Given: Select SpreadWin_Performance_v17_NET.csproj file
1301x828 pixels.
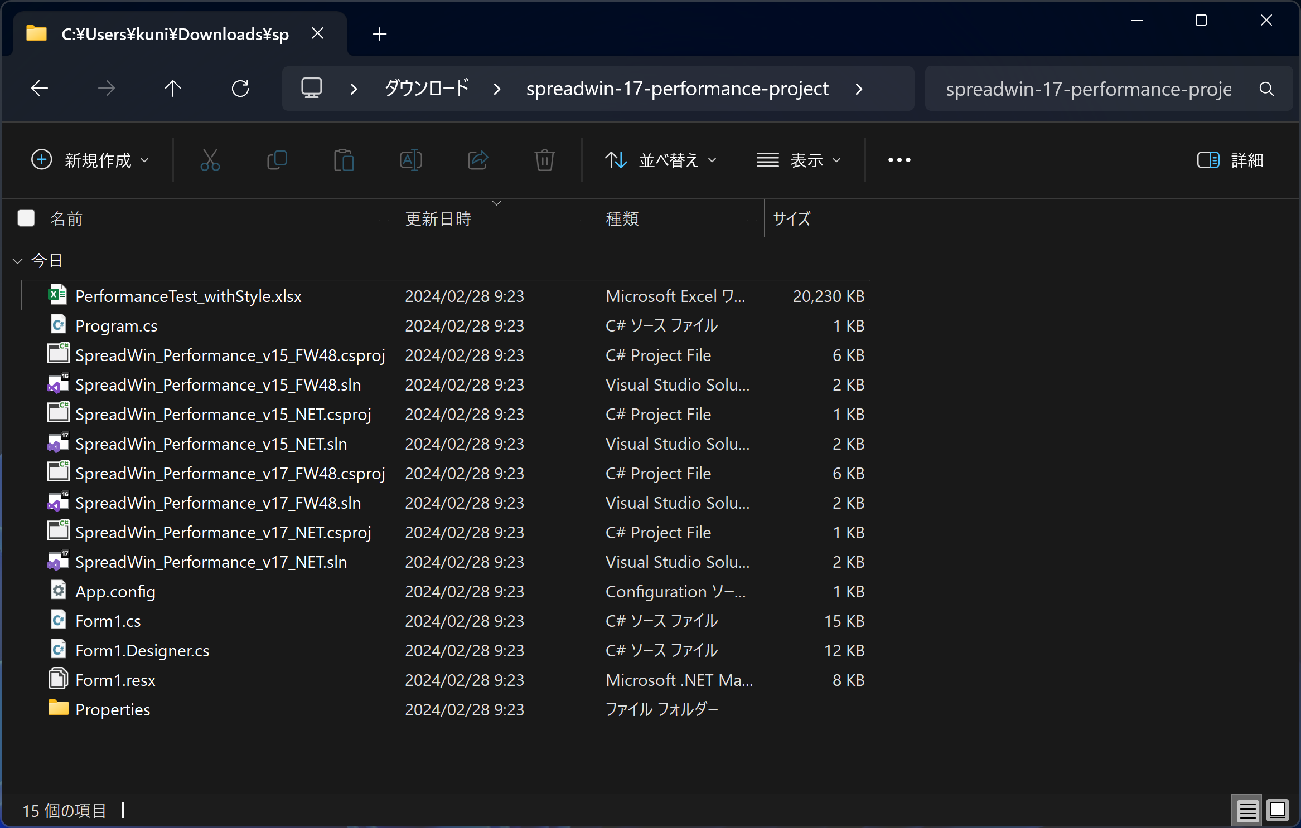Looking at the screenshot, I should tap(446, 532).
